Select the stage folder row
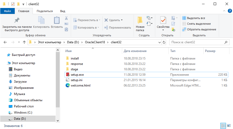Image resolution: width=233 pixels, height=129 pixels. tap(146, 69)
